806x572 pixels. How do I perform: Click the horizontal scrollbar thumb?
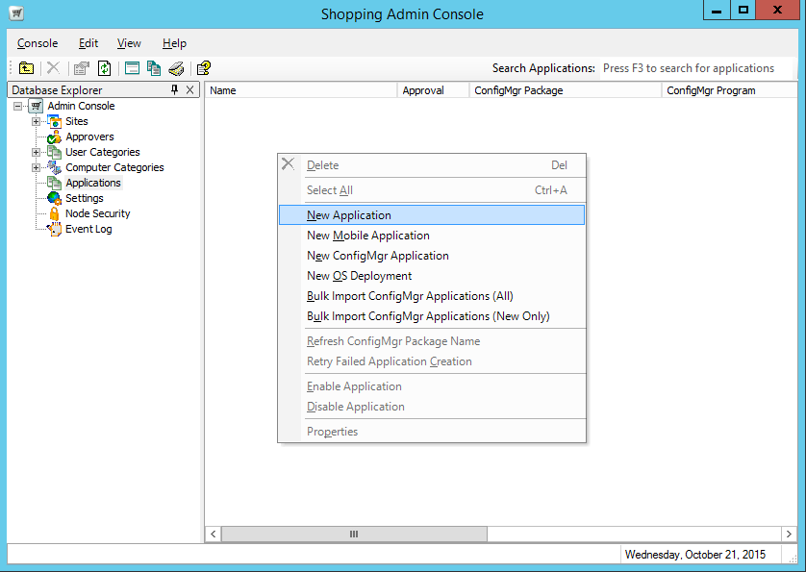click(353, 534)
